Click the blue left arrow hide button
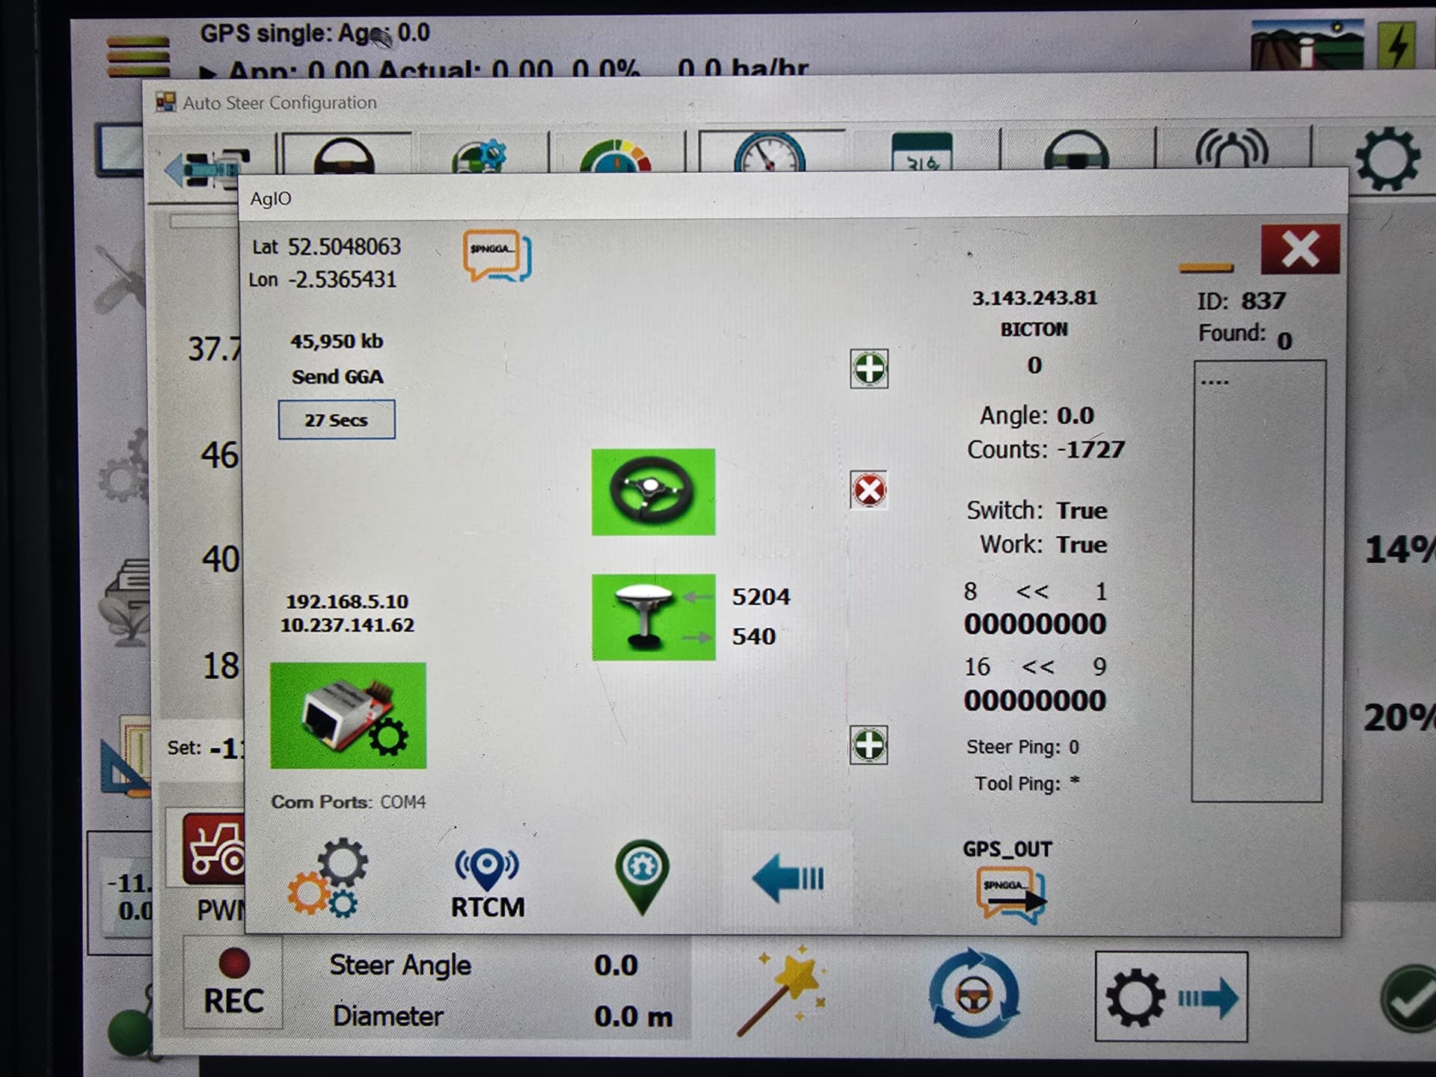 788,878
